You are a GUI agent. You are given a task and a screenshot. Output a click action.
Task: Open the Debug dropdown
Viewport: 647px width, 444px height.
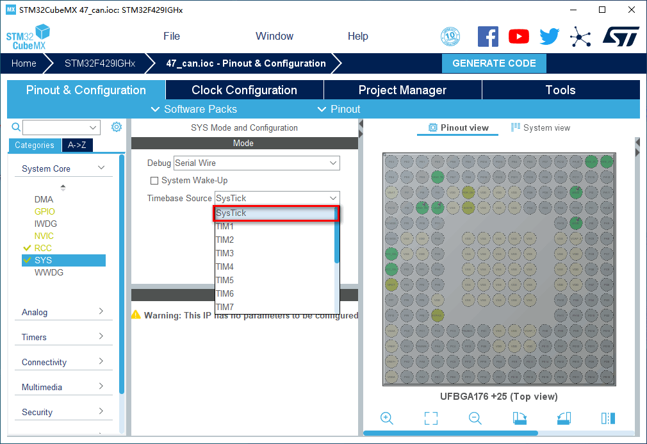pos(256,163)
